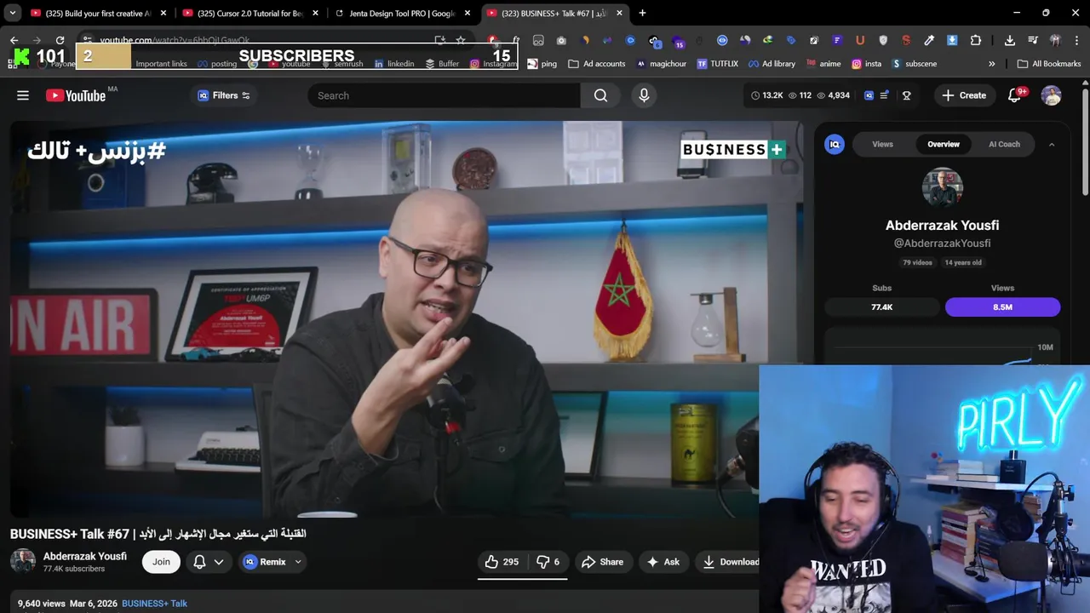Toggle vidIQ Filters button
The width and height of the screenshot is (1090, 613).
pyautogui.click(x=224, y=95)
